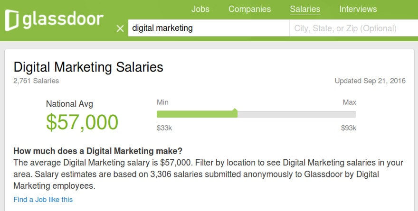Click the $33k minimum label
This screenshot has height=211, width=418.
click(164, 128)
